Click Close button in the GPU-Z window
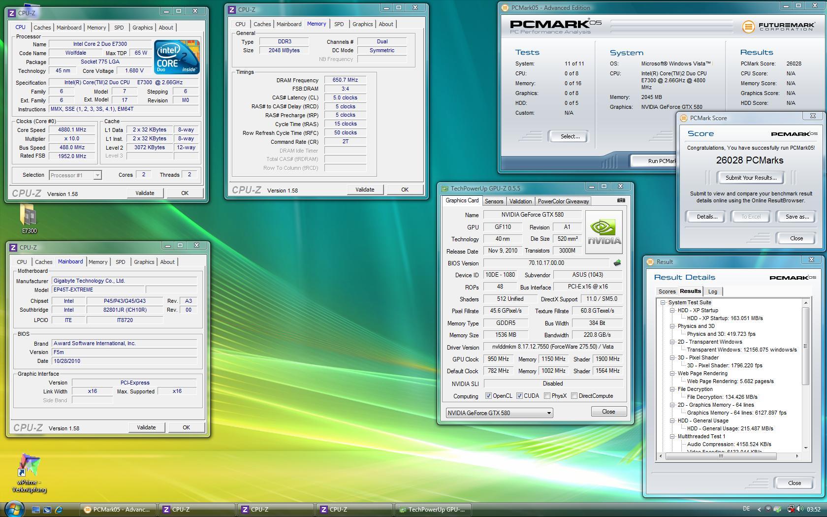 pyautogui.click(x=608, y=412)
